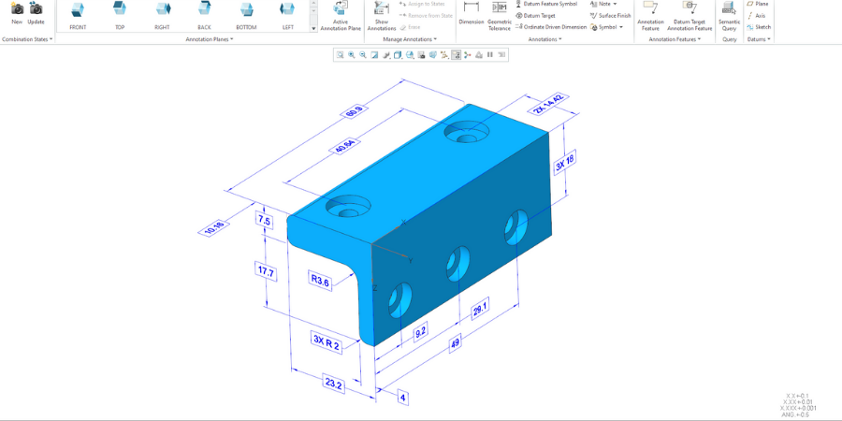Open the Symbol dropdown

pyautogui.click(x=607, y=27)
